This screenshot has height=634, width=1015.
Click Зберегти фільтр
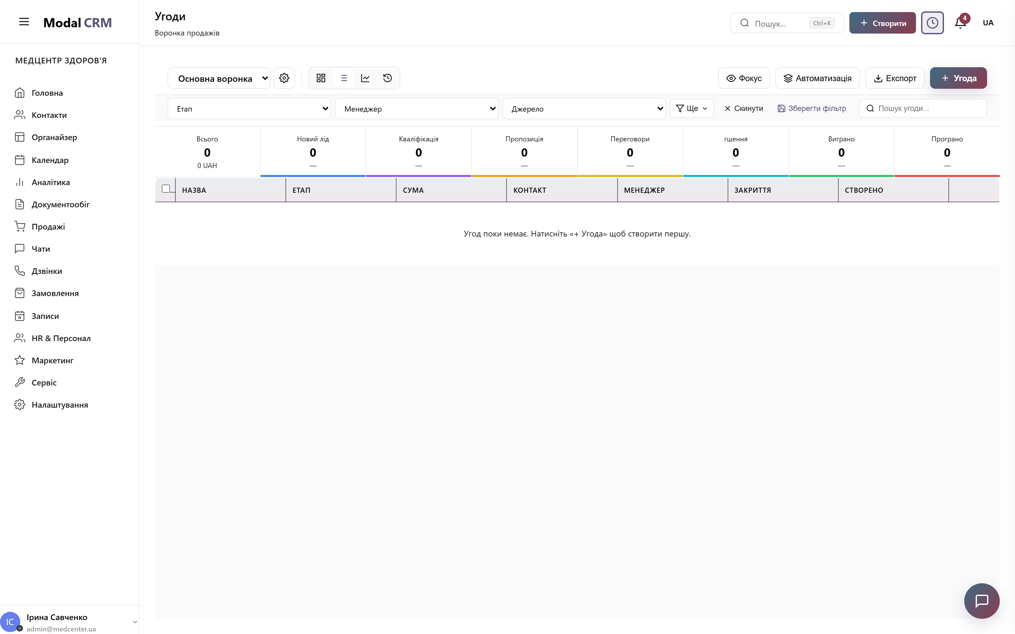point(812,109)
